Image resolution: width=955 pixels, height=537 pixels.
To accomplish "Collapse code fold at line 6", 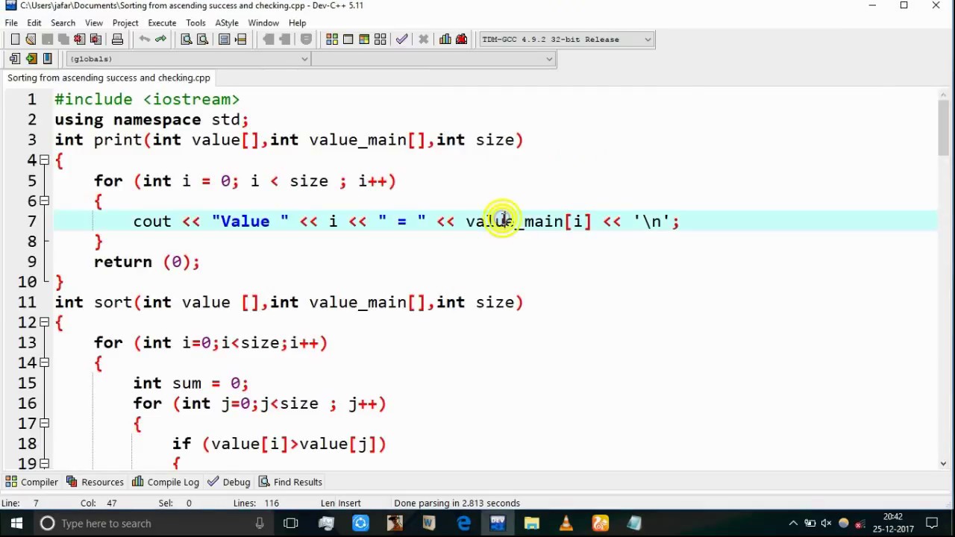I will (44, 201).
